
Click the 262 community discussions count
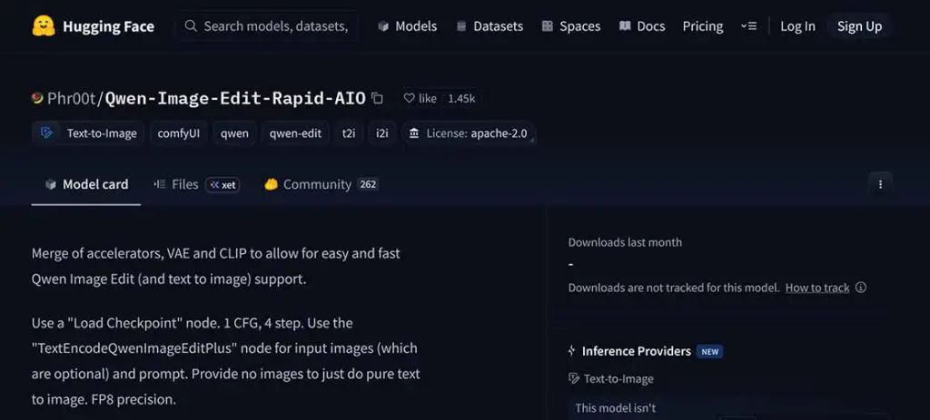(x=368, y=184)
